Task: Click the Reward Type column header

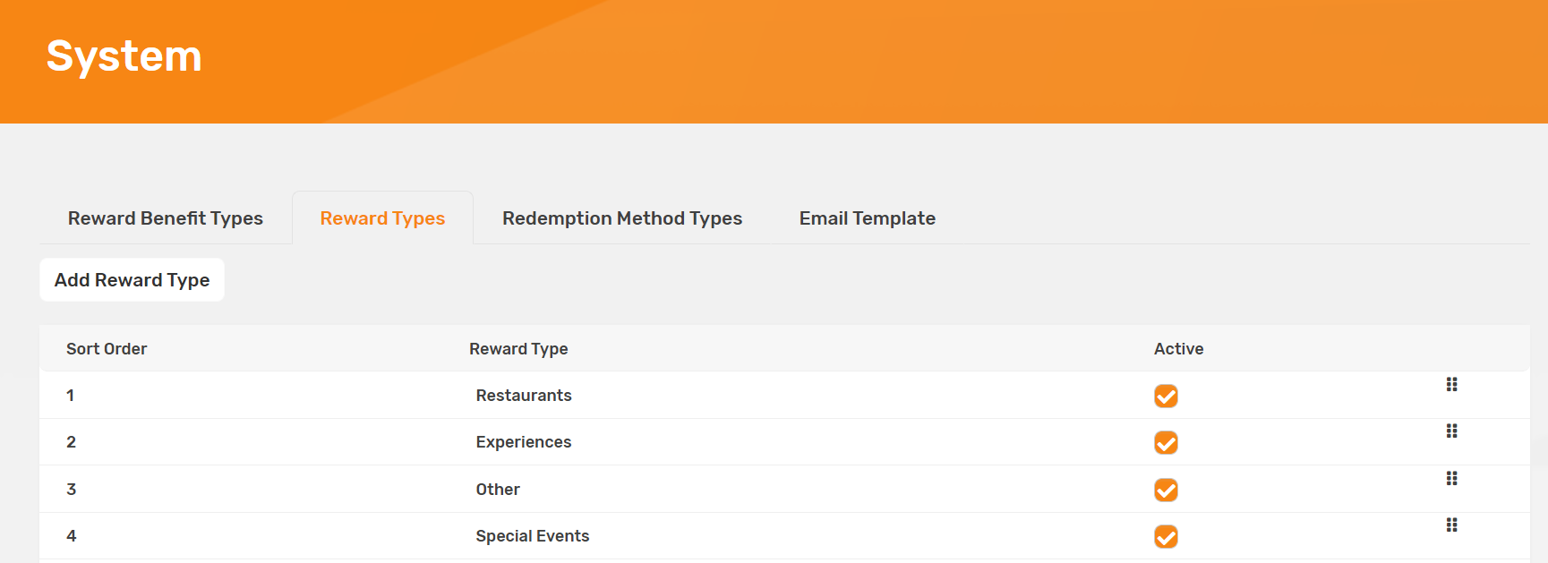Action: (518, 349)
